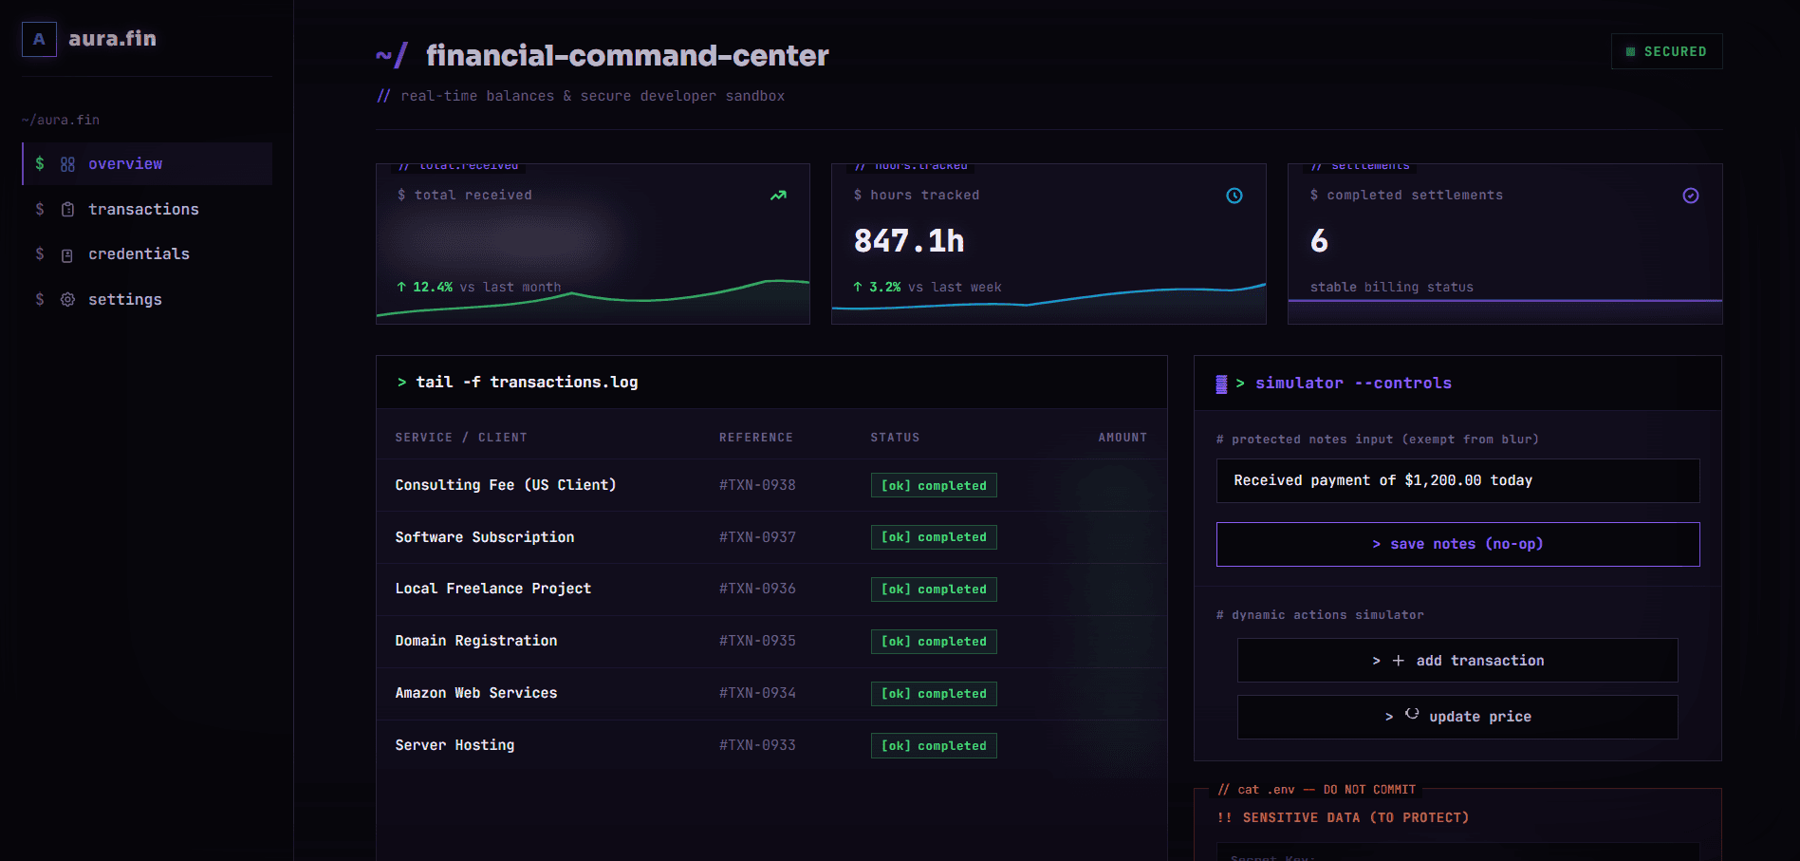Click the purple block icon beside simulator controls

(x=1221, y=384)
